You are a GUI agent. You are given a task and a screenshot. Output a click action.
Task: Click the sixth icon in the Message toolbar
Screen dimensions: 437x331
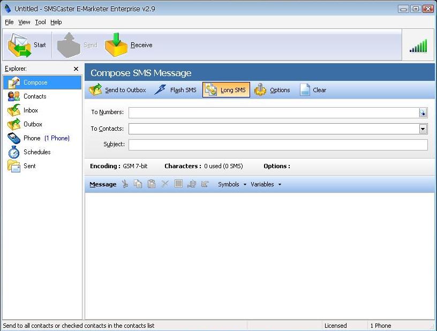(x=192, y=184)
